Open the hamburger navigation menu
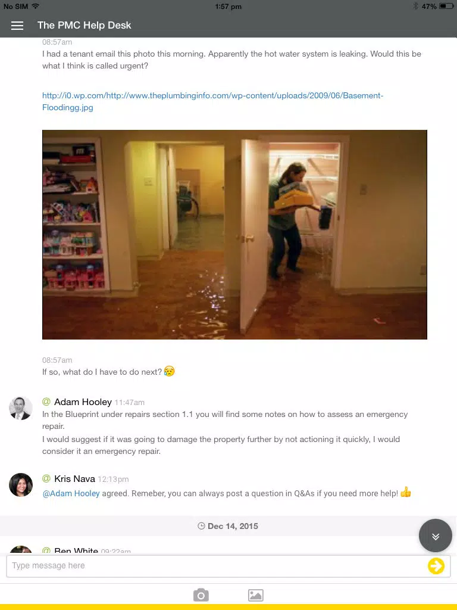Image resolution: width=457 pixels, height=610 pixels. pos(17,25)
